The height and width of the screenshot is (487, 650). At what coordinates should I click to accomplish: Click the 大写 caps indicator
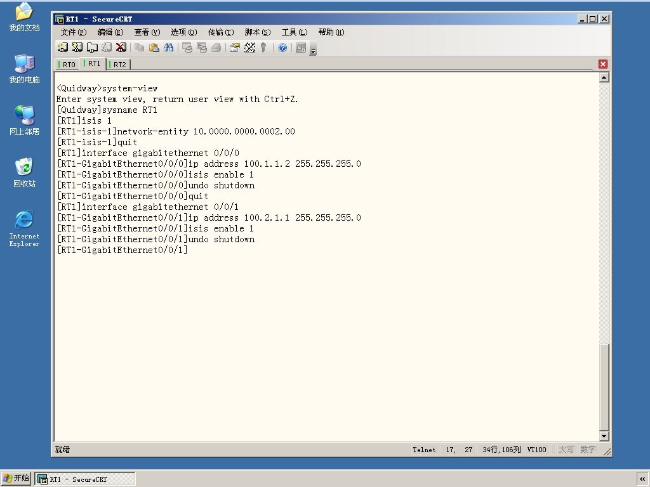(566, 450)
